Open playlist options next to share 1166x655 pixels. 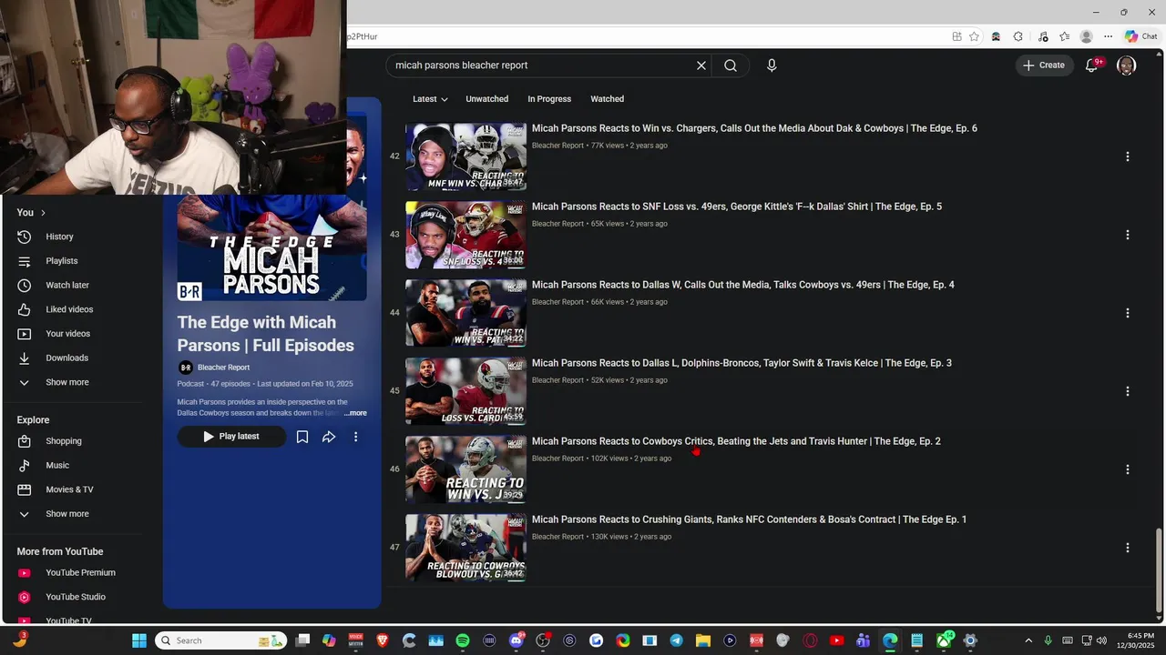[x=356, y=437]
